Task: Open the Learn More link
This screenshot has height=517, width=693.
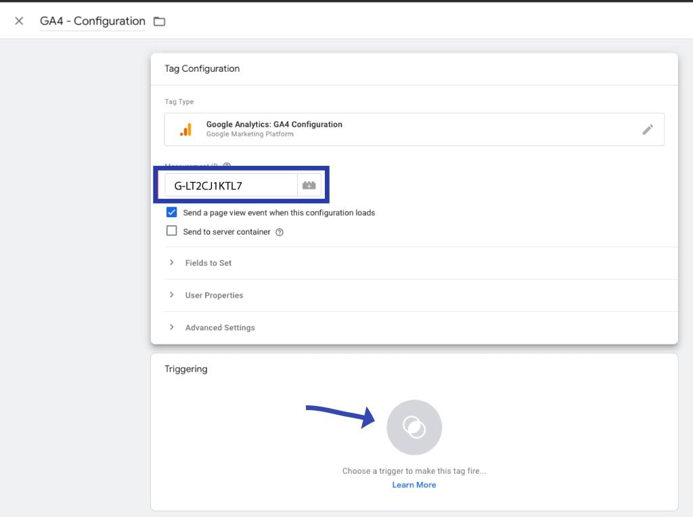Action: tap(414, 485)
